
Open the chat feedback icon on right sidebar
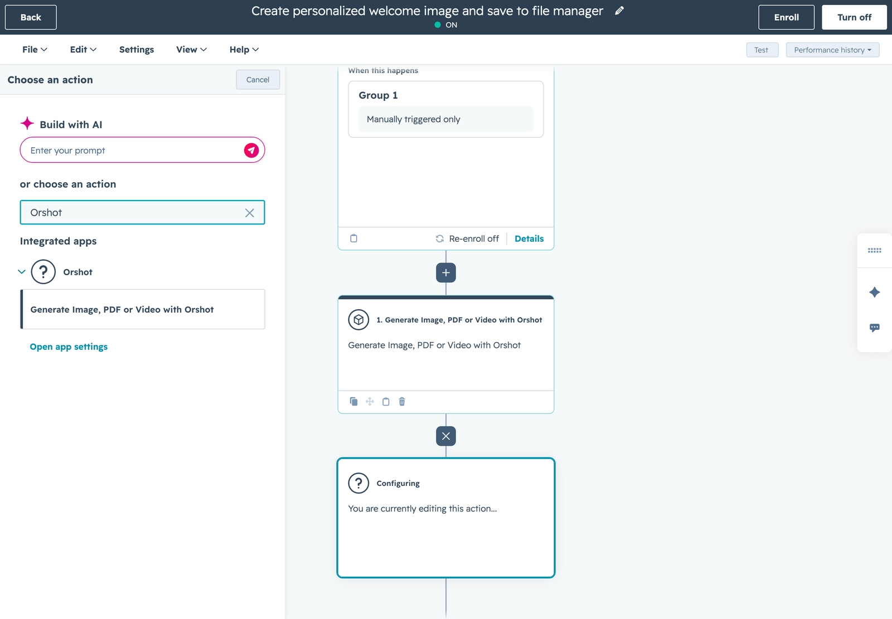pos(875,328)
